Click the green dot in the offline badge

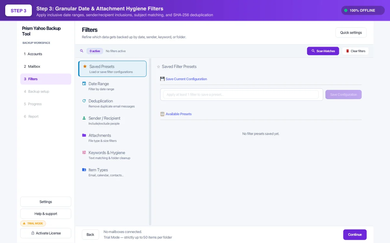pos(346,10)
